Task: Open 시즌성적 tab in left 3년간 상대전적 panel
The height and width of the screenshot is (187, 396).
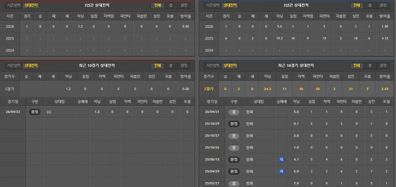Action: coord(14,5)
